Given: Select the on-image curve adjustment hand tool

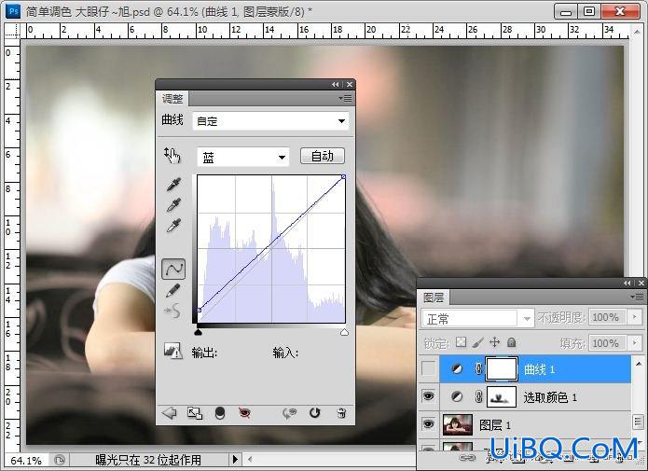Looking at the screenshot, I should [x=172, y=156].
